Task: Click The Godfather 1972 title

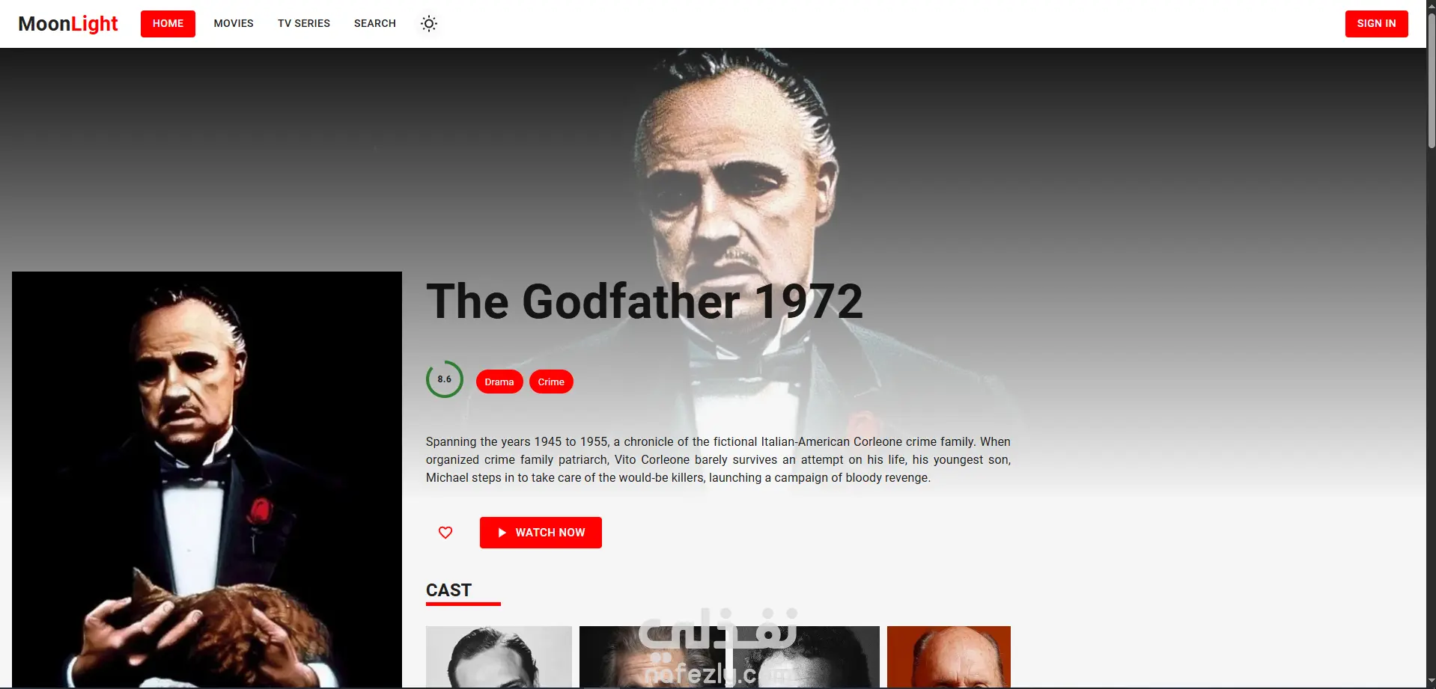Action: [645, 301]
